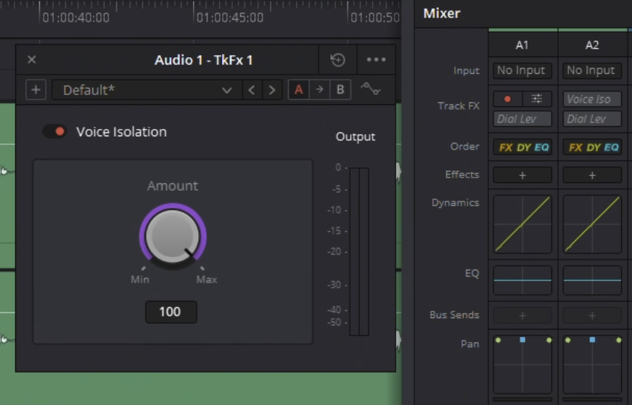
Task: Click the reset history icon in plugin header
Action: [337, 59]
